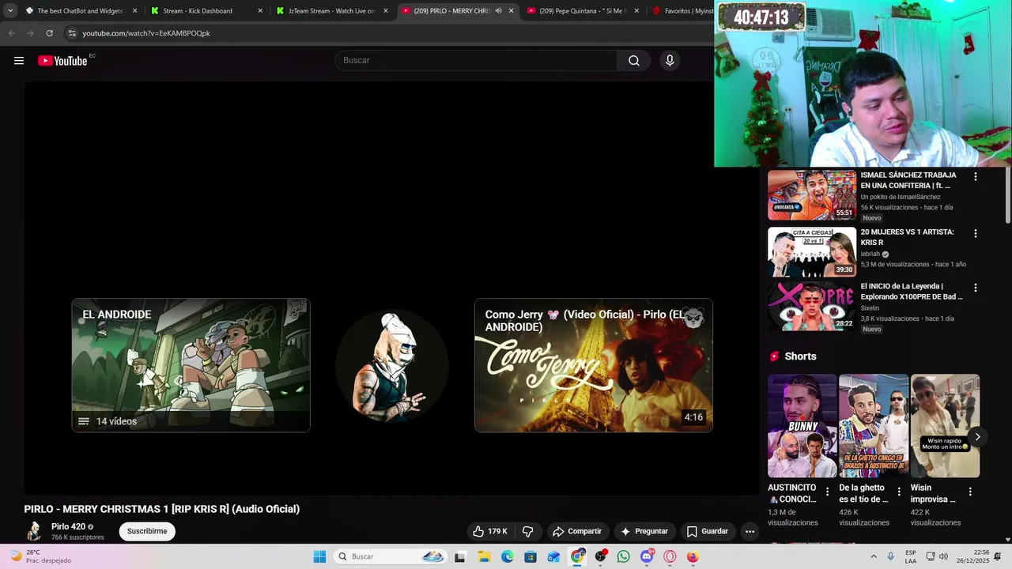
Task: Open Microsoft Store from taskbar
Action: click(531, 556)
